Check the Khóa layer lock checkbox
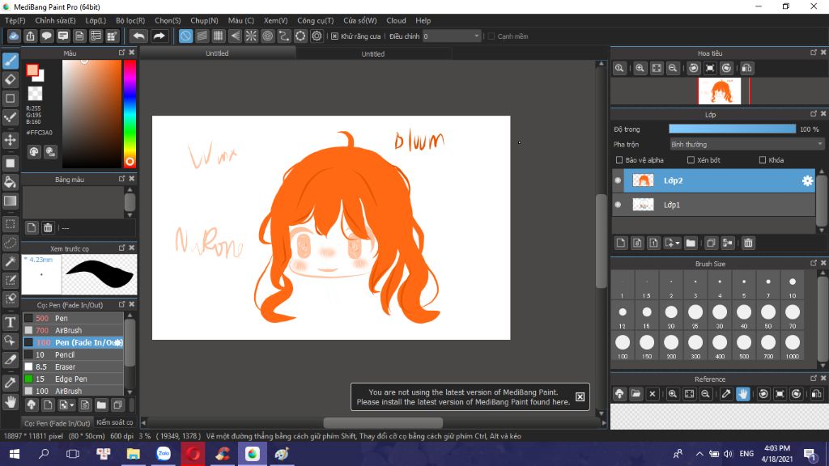The image size is (829, 466). (763, 160)
